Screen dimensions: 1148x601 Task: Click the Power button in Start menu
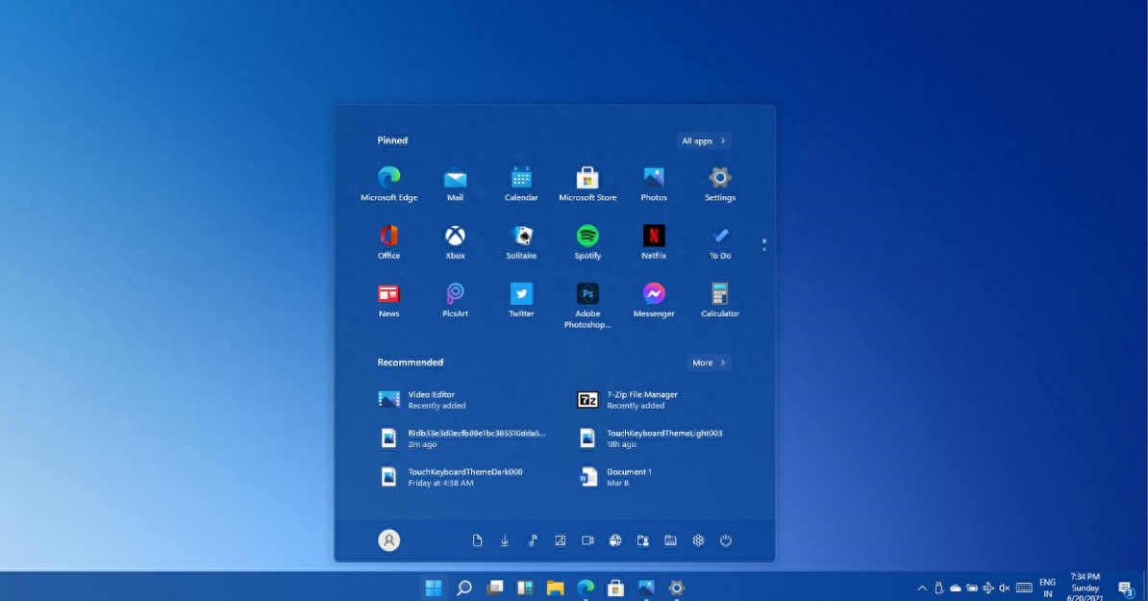click(726, 541)
